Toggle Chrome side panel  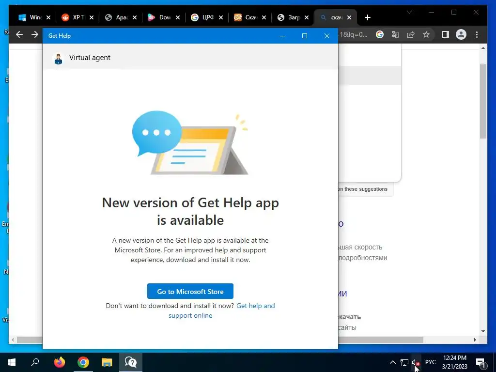coord(446,34)
